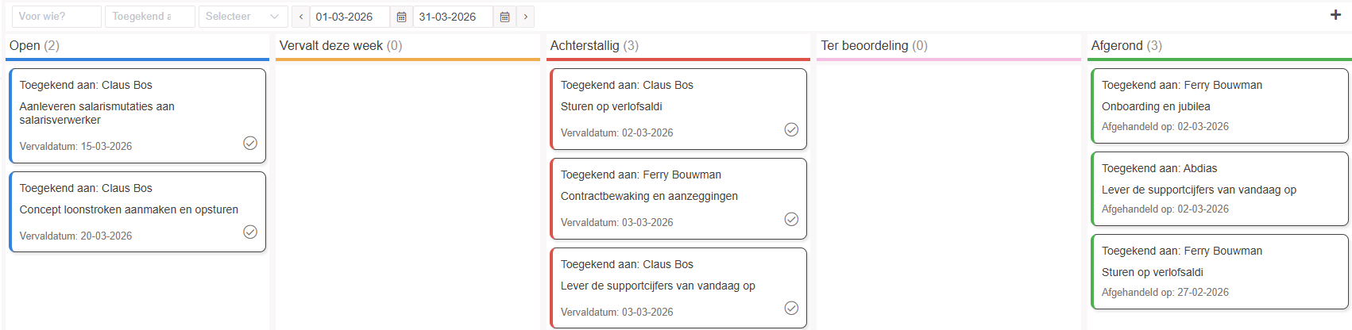The image size is (1352, 330).
Task: Open calendar picker for end date 31-03-2026
Action: [x=504, y=17]
